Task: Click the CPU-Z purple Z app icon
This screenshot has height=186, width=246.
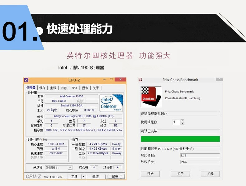Action: [26, 80]
